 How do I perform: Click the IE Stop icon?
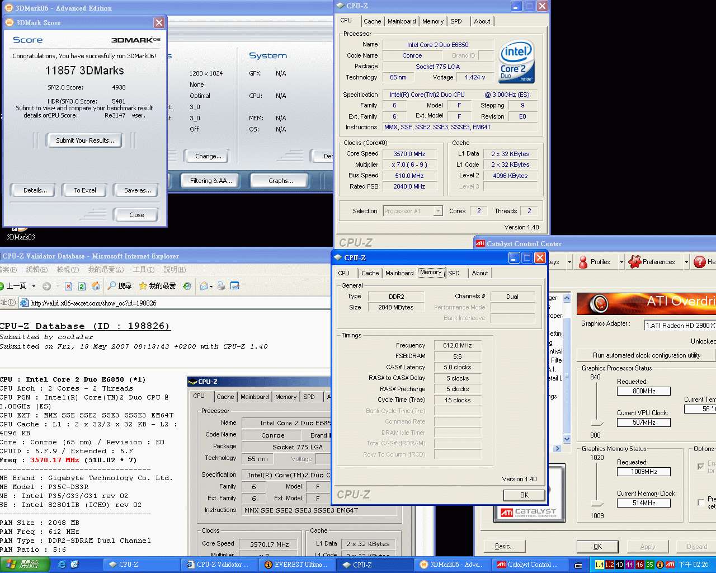[x=68, y=286]
